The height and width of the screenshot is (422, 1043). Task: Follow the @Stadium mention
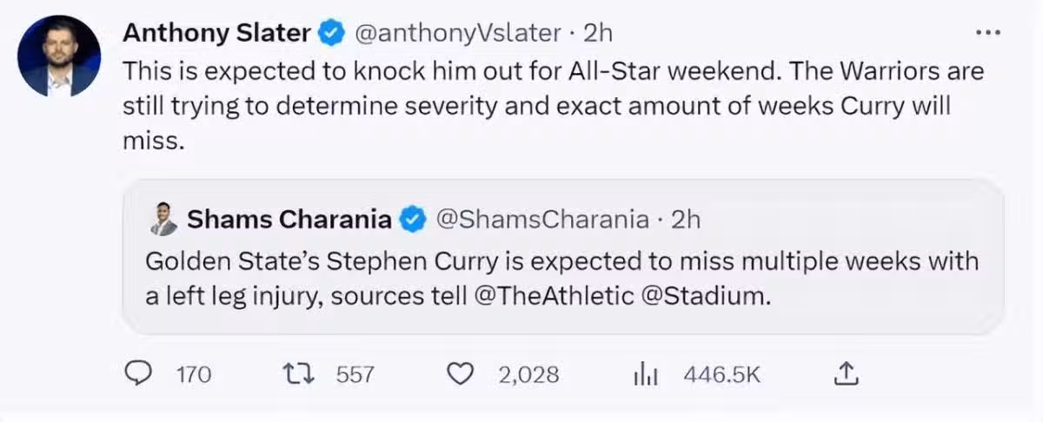point(705,295)
